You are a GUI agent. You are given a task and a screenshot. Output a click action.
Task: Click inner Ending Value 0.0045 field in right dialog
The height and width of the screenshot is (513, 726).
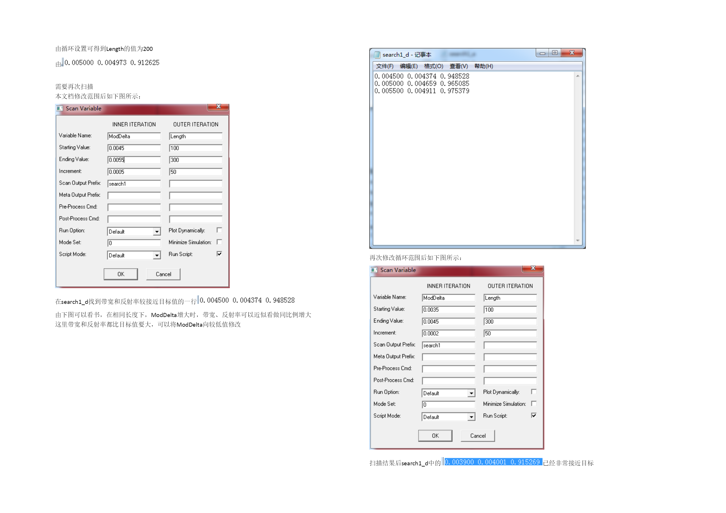pyautogui.click(x=448, y=321)
